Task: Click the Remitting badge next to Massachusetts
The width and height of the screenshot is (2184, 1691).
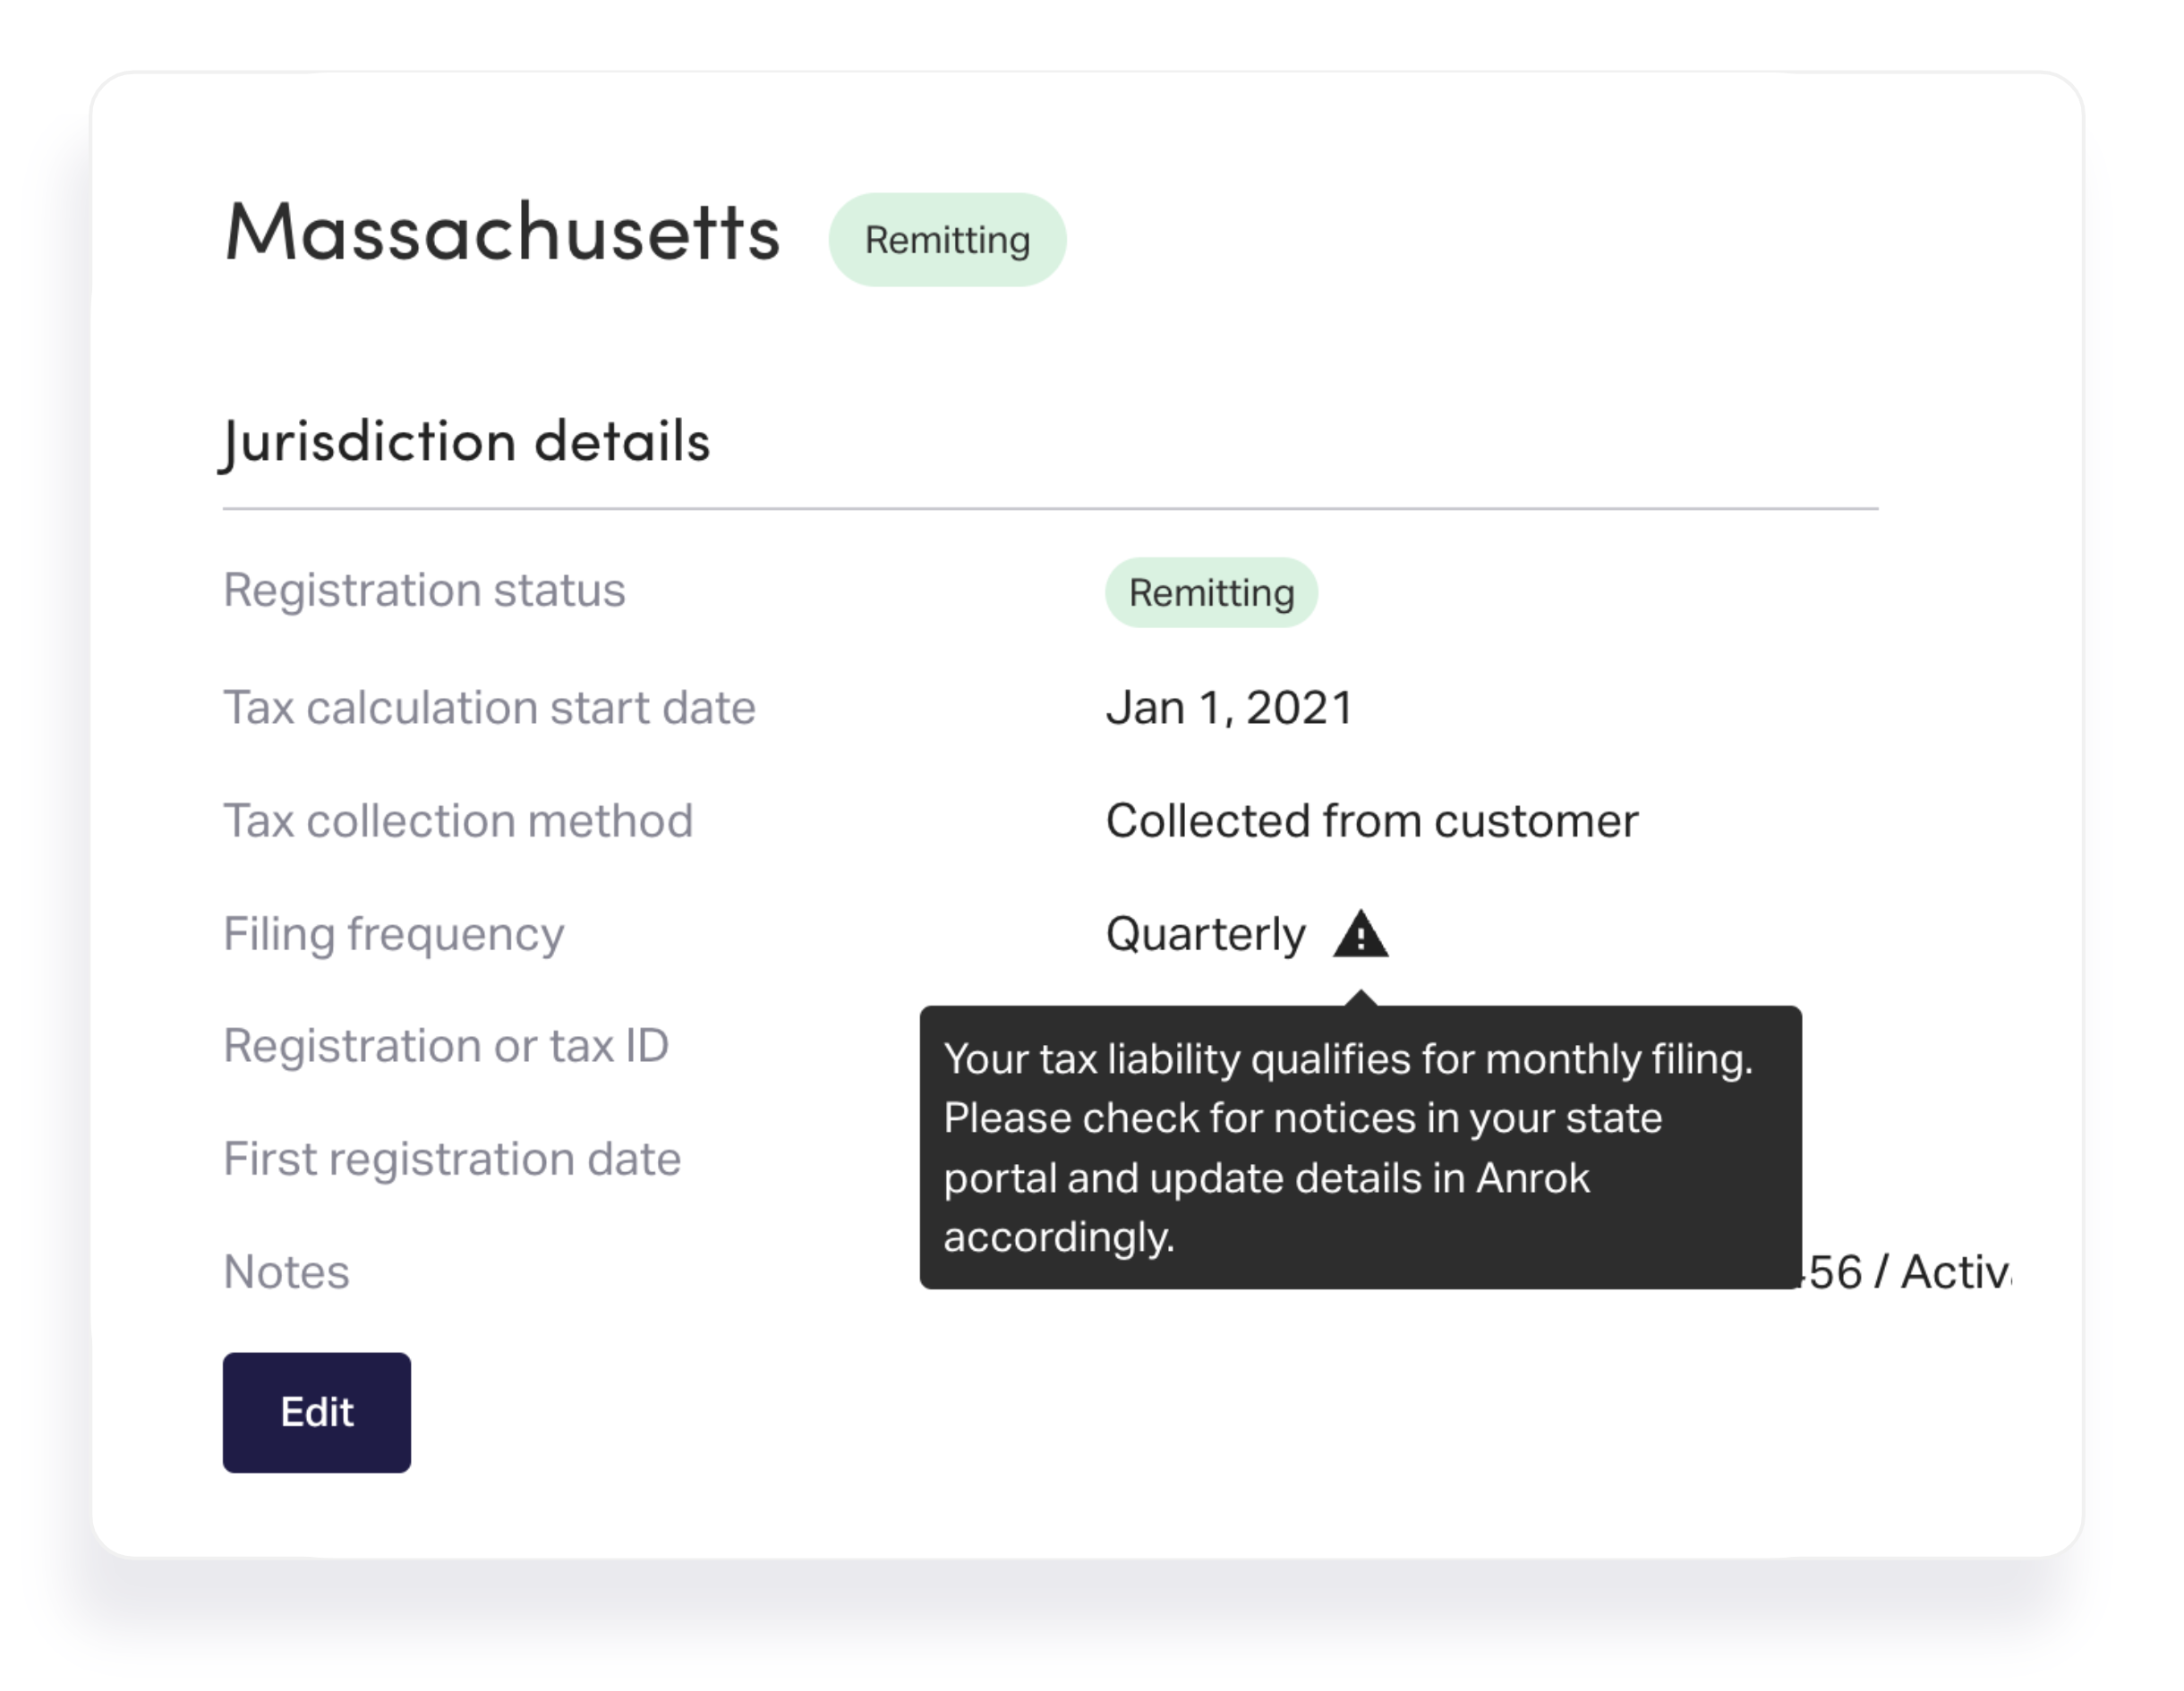Action: click(x=947, y=240)
